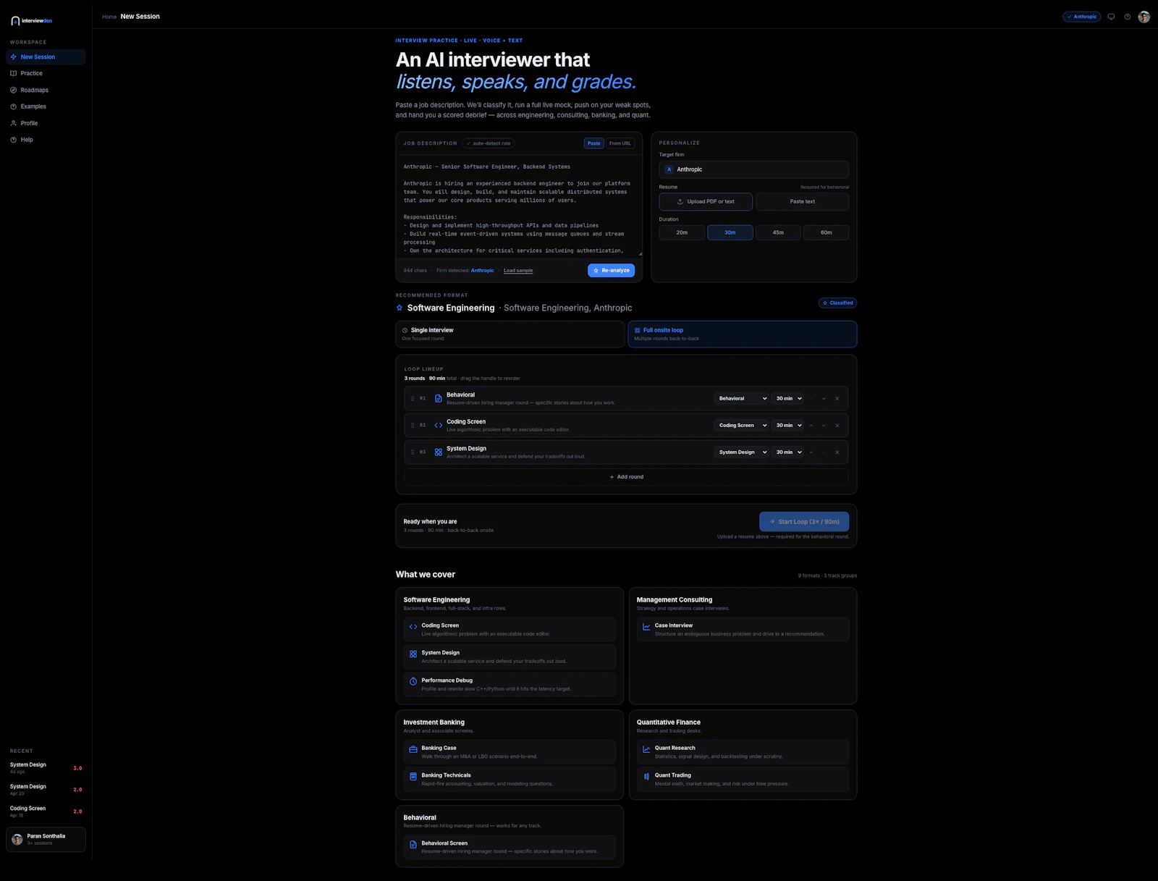Viewport: 1158px width, 881px height.
Task: Click the Load sample link
Action: click(518, 271)
